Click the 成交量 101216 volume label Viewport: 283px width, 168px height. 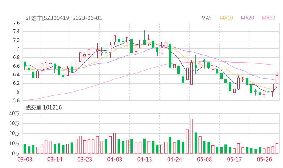[43, 108]
